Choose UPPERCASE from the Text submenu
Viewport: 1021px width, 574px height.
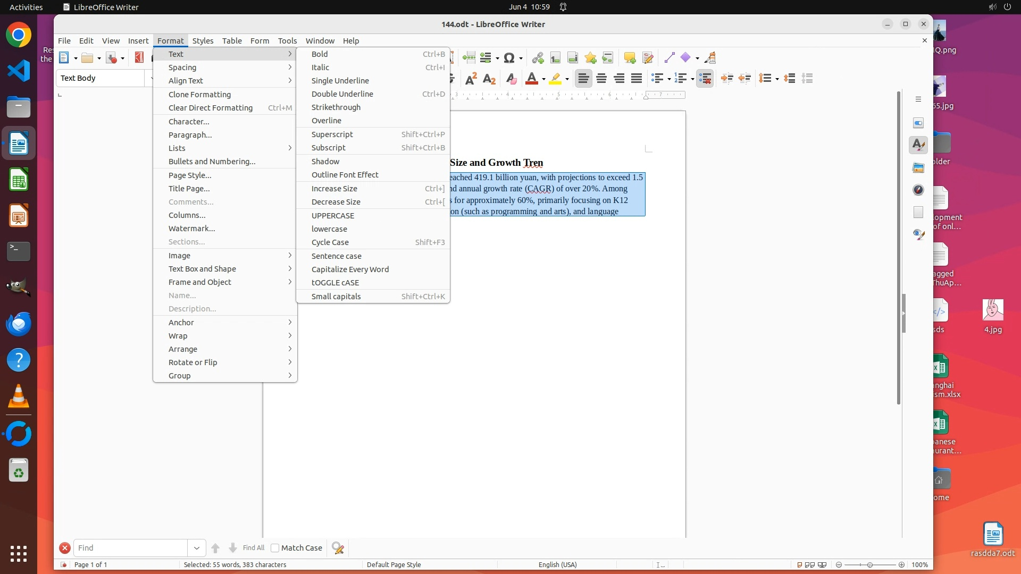pyautogui.click(x=333, y=216)
